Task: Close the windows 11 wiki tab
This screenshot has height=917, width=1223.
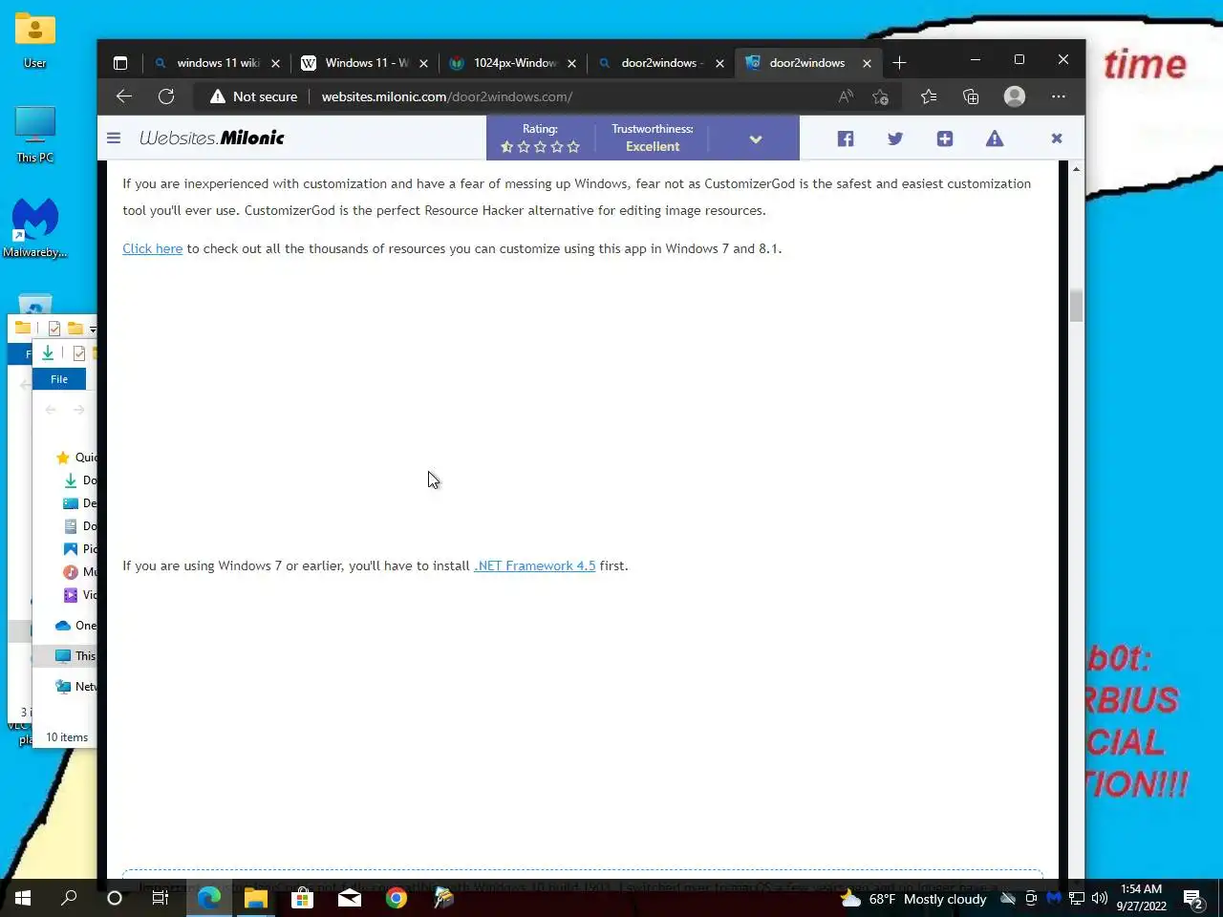Action: (275, 64)
